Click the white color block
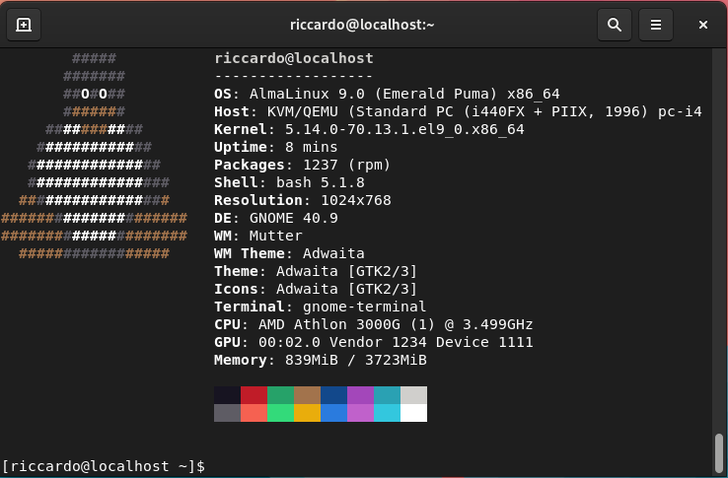This screenshot has height=478, width=728. [413, 413]
